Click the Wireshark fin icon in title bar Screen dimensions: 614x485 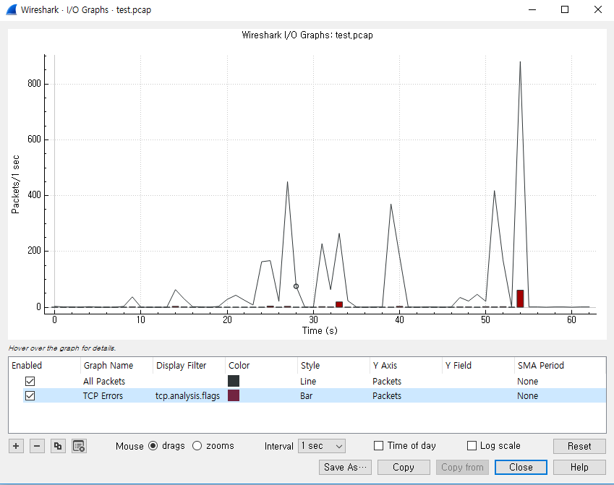(x=12, y=10)
